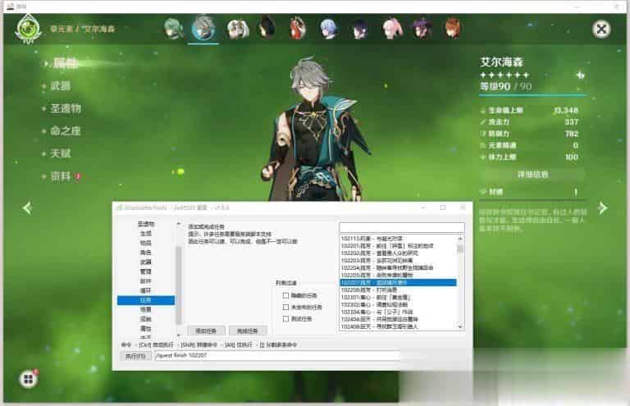The width and height of the screenshot is (630, 406).
Task: Open the four-square grid menu icon
Action: click(28, 379)
